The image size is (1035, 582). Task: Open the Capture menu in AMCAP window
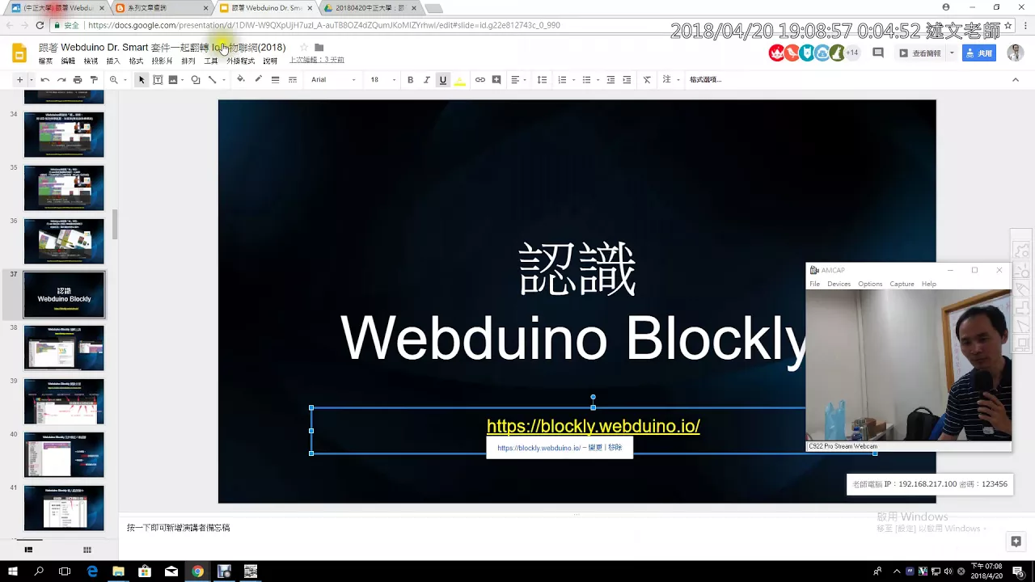tap(902, 284)
